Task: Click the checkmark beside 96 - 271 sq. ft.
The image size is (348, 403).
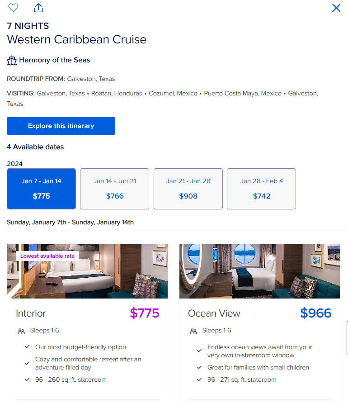Action: pyautogui.click(x=199, y=380)
